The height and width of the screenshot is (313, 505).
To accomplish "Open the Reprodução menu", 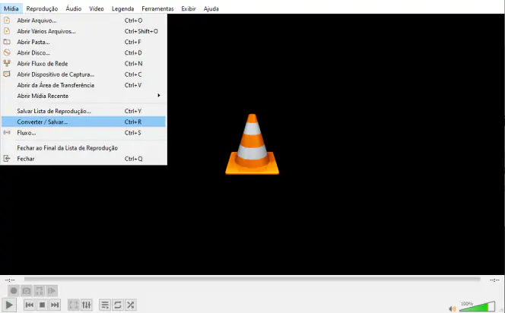I will point(42,8).
